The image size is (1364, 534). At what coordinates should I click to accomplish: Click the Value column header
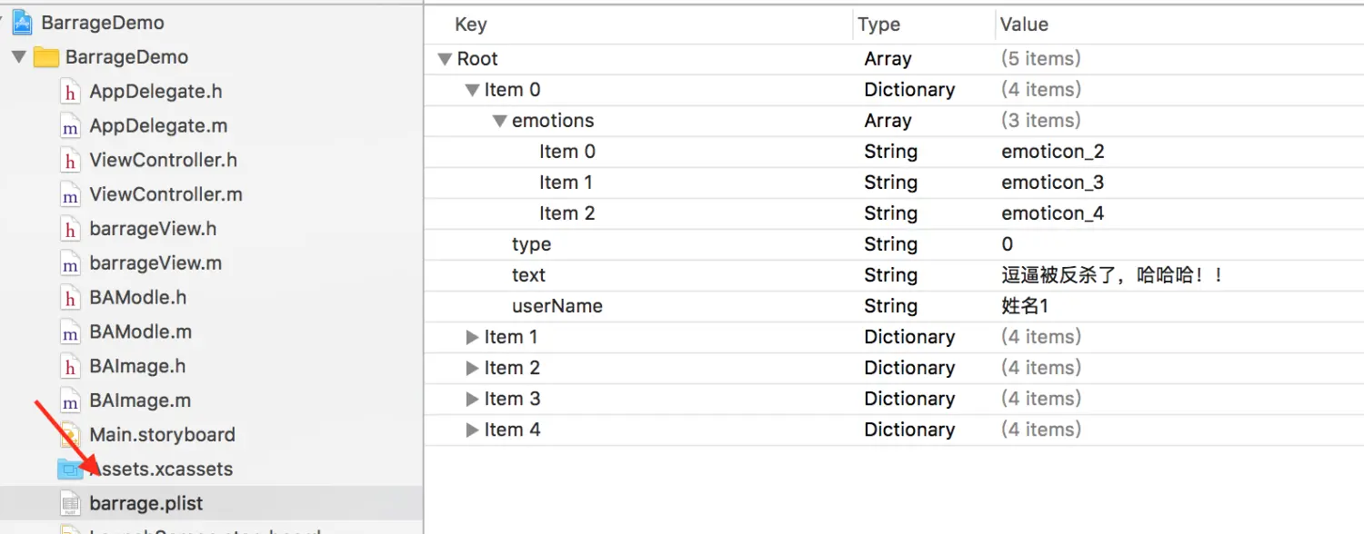(x=1024, y=25)
